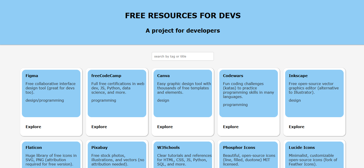Click the design tag on Inkscape card

click(295, 100)
